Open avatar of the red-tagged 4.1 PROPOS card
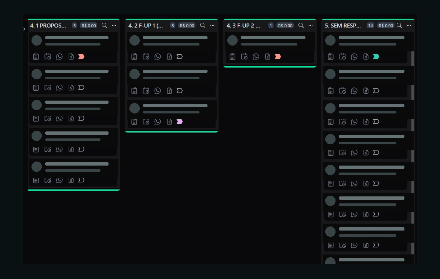440x279 pixels. [37, 40]
